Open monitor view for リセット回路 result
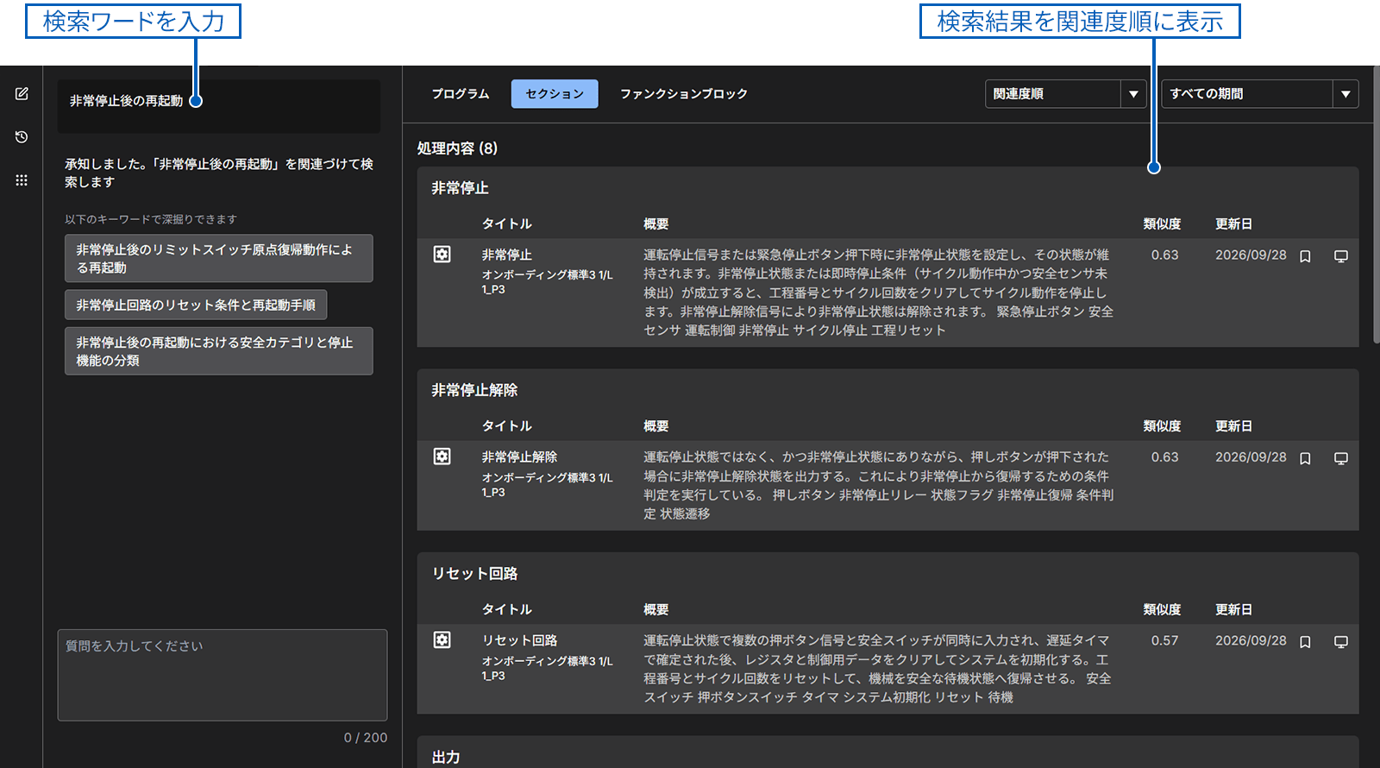The image size is (1380, 768). [1341, 642]
